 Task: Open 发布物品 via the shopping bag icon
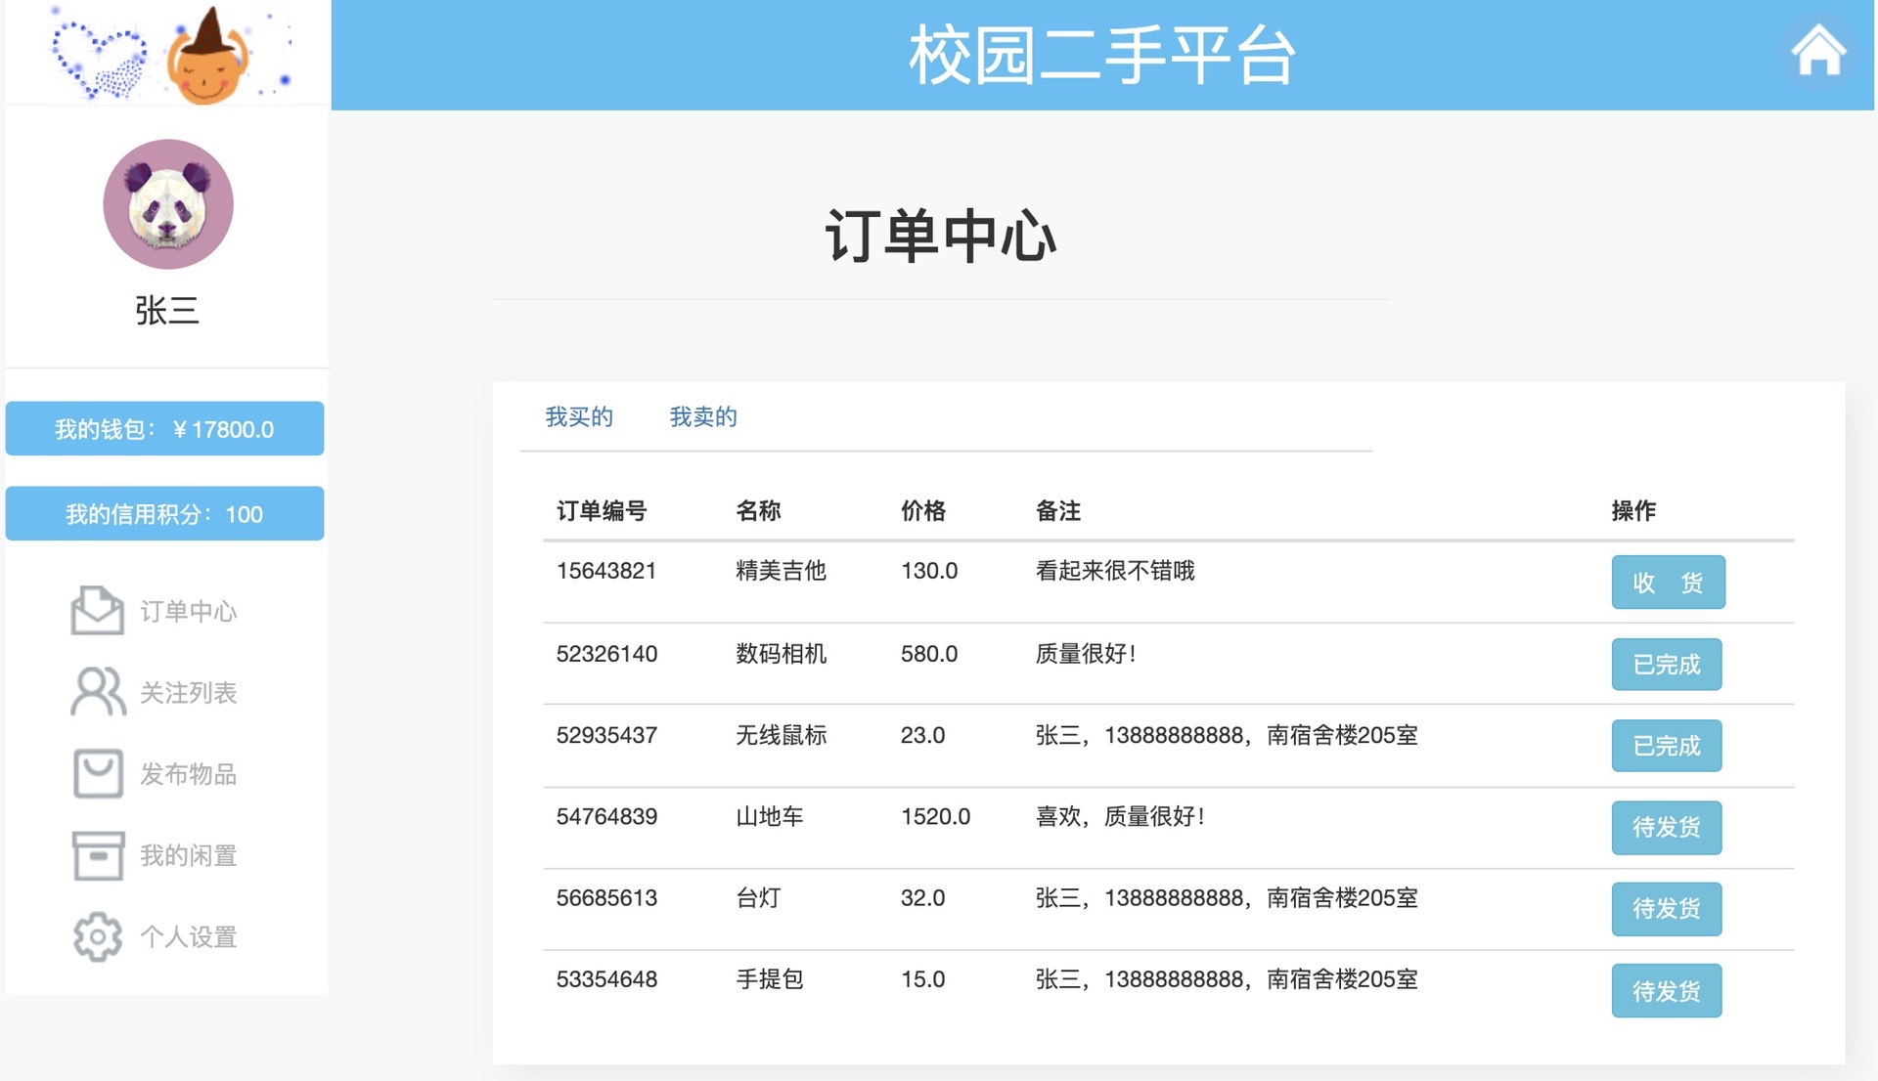click(x=96, y=773)
